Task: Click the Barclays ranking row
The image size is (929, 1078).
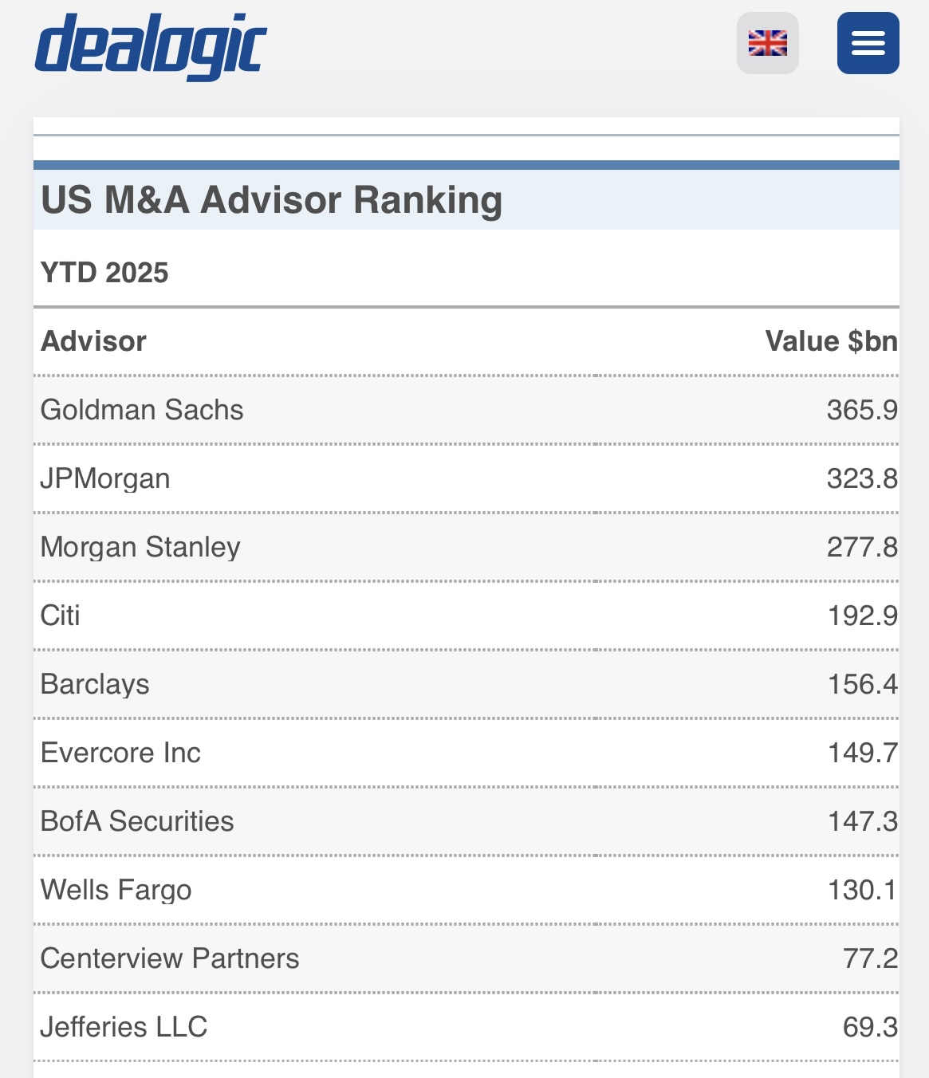Action: click(466, 684)
